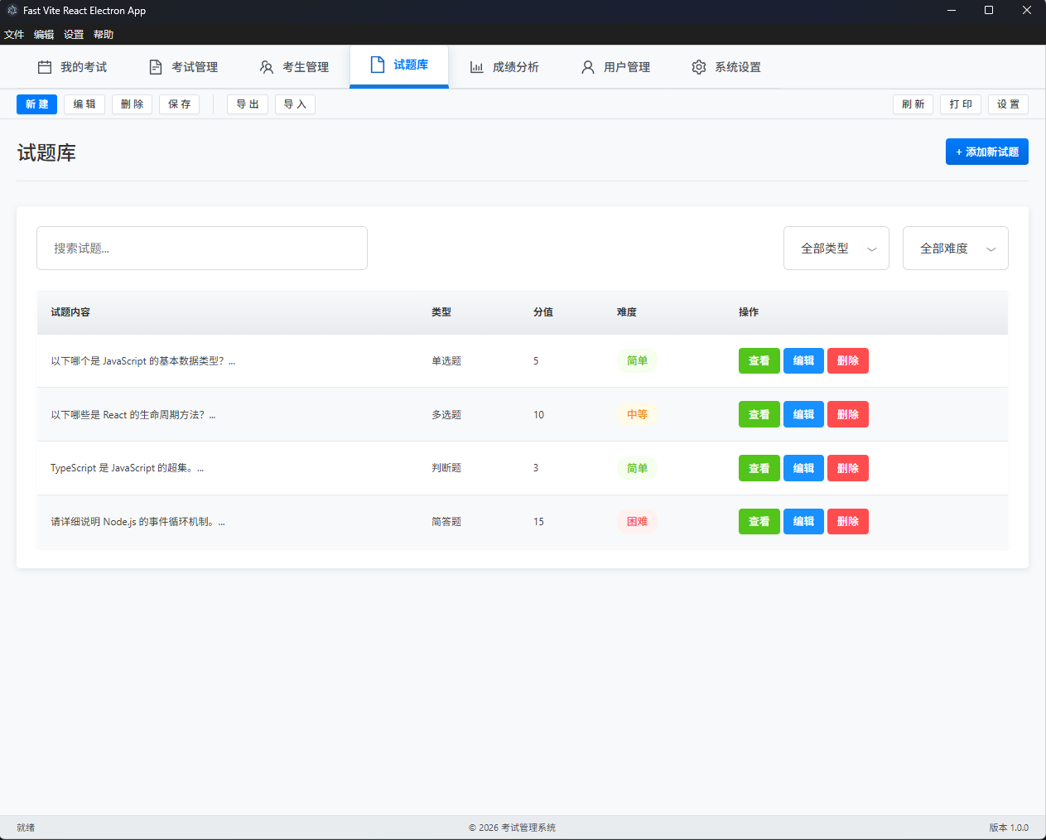Expand the 全部类型 dropdown
The image size is (1046, 840).
pos(836,249)
